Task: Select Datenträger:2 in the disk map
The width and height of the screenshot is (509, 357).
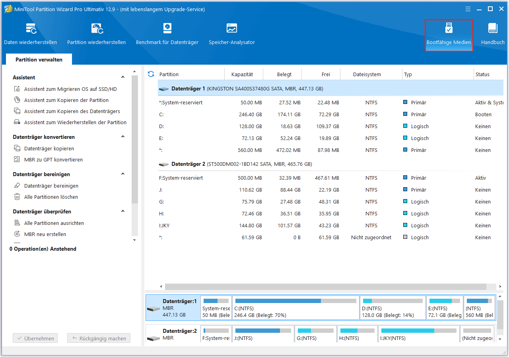Action: pyautogui.click(x=173, y=335)
